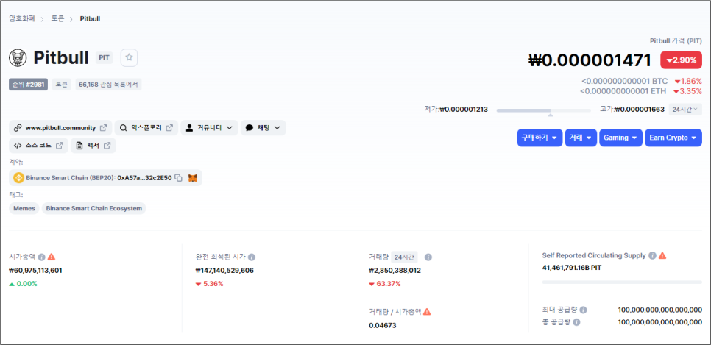Click external-link icon on 소스 코드 button
This screenshot has height=345, width=711.
click(59, 146)
